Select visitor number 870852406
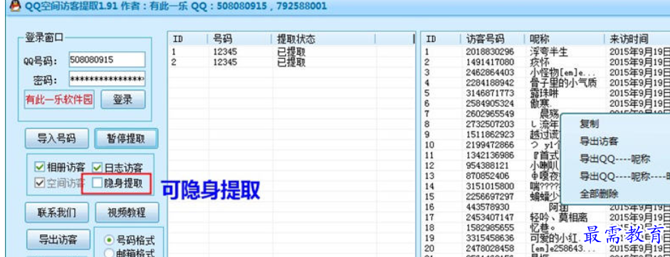The width and height of the screenshot is (670, 257). click(x=487, y=175)
